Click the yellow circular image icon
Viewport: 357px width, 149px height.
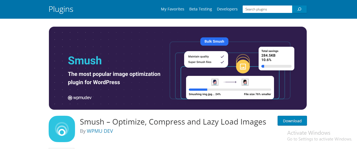click(x=243, y=67)
